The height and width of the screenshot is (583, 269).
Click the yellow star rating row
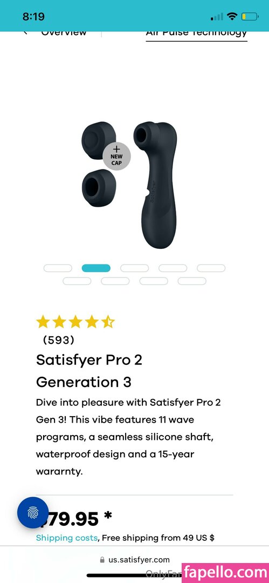tap(75, 322)
